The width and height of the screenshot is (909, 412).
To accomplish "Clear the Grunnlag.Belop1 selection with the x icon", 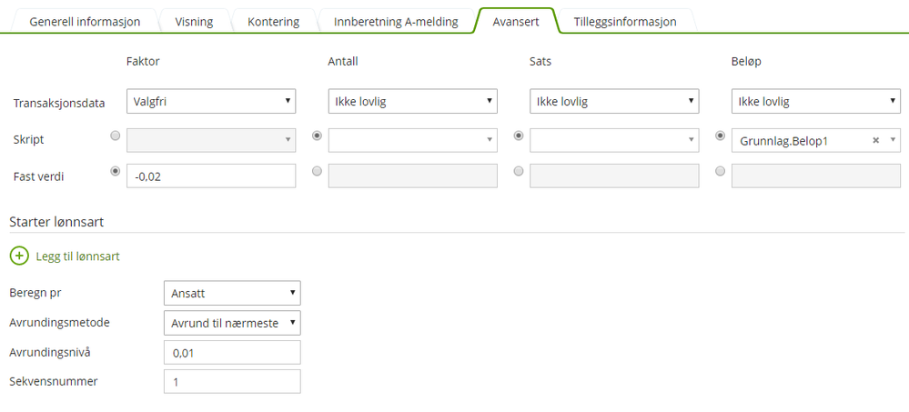I will (x=875, y=141).
